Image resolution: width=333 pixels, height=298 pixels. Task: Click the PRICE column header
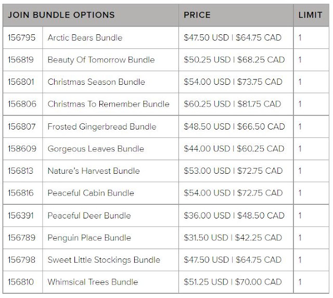[197, 15]
